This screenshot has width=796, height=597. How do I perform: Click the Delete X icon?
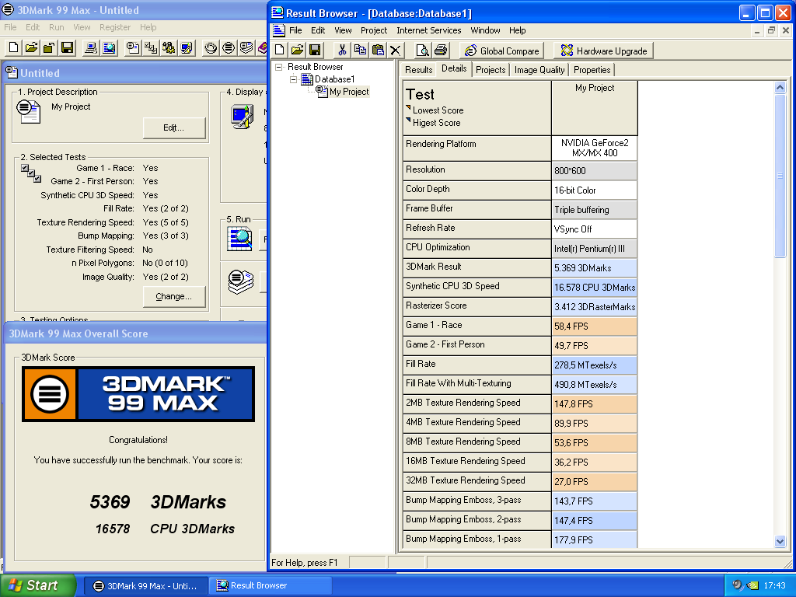click(x=395, y=50)
